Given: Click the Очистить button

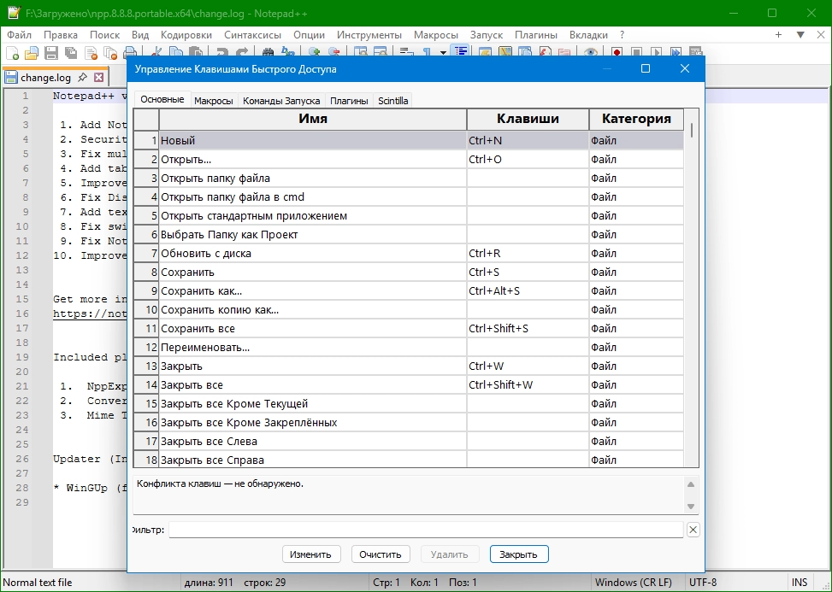Looking at the screenshot, I should click(381, 554).
